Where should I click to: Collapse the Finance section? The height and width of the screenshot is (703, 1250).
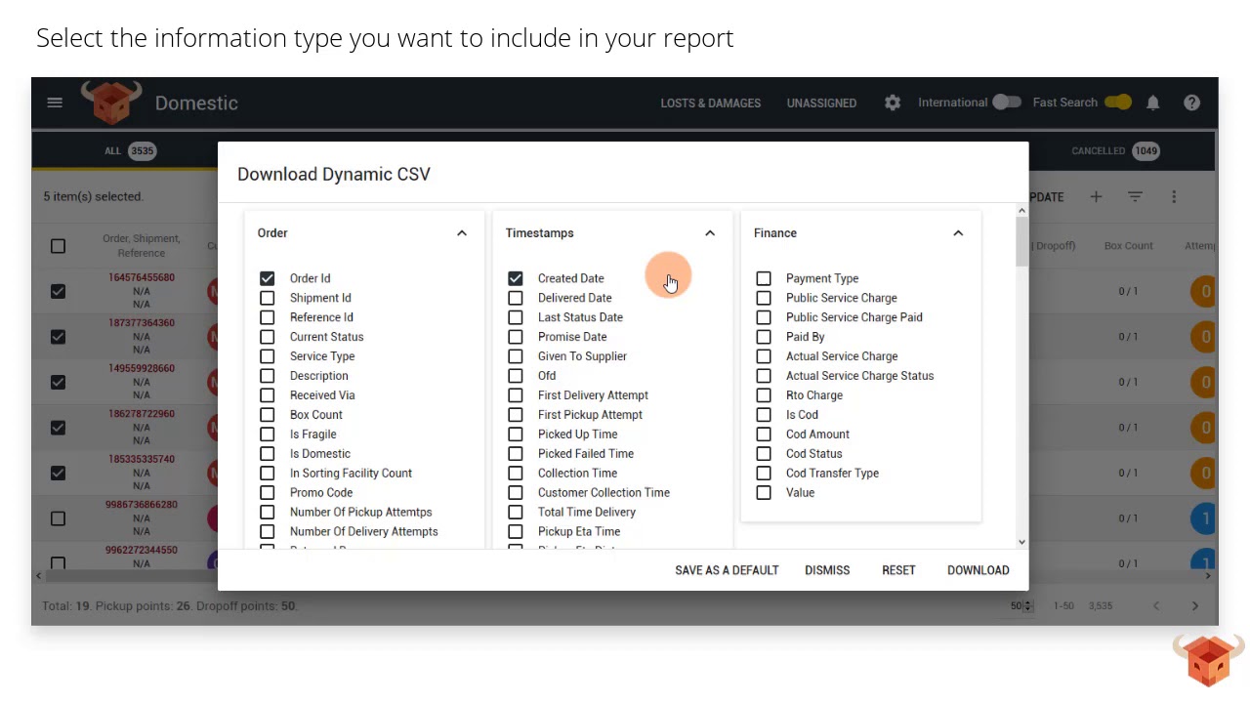pyautogui.click(x=958, y=233)
